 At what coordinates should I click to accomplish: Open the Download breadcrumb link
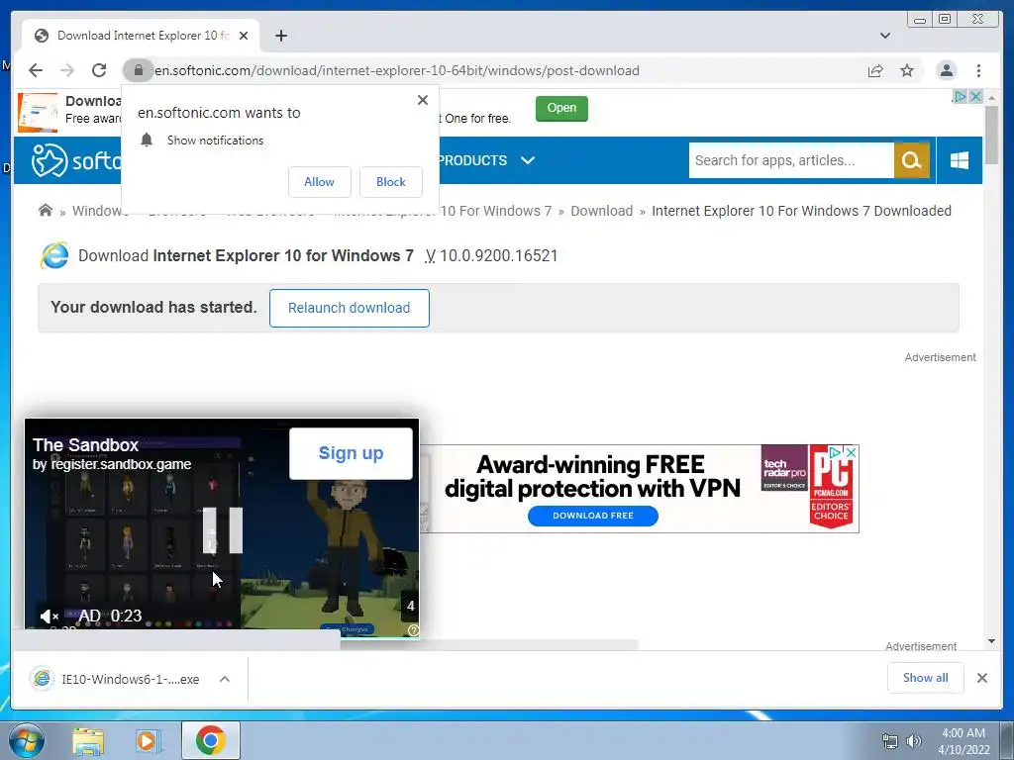pyautogui.click(x=601, y=211)
